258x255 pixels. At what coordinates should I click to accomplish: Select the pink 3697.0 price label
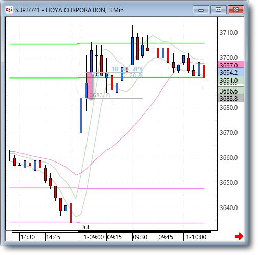[x=231, y=65]
